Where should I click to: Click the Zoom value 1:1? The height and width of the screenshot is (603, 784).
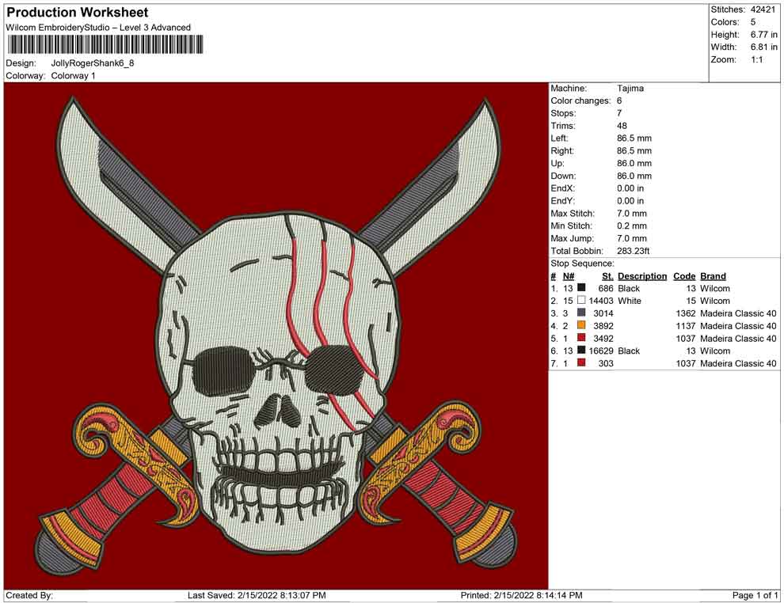(756, 59)
